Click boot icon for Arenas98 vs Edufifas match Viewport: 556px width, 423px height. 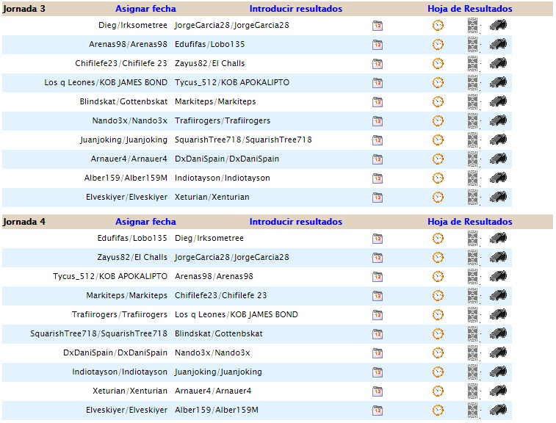[498, 44]
